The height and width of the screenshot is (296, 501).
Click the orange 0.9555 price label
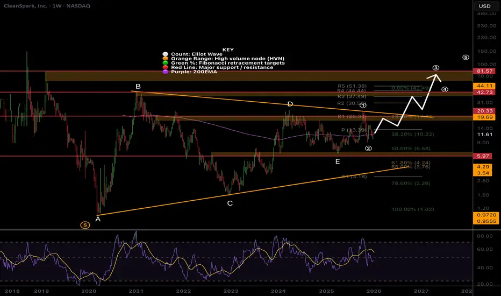pyautogui.click(x=486, y=221)
